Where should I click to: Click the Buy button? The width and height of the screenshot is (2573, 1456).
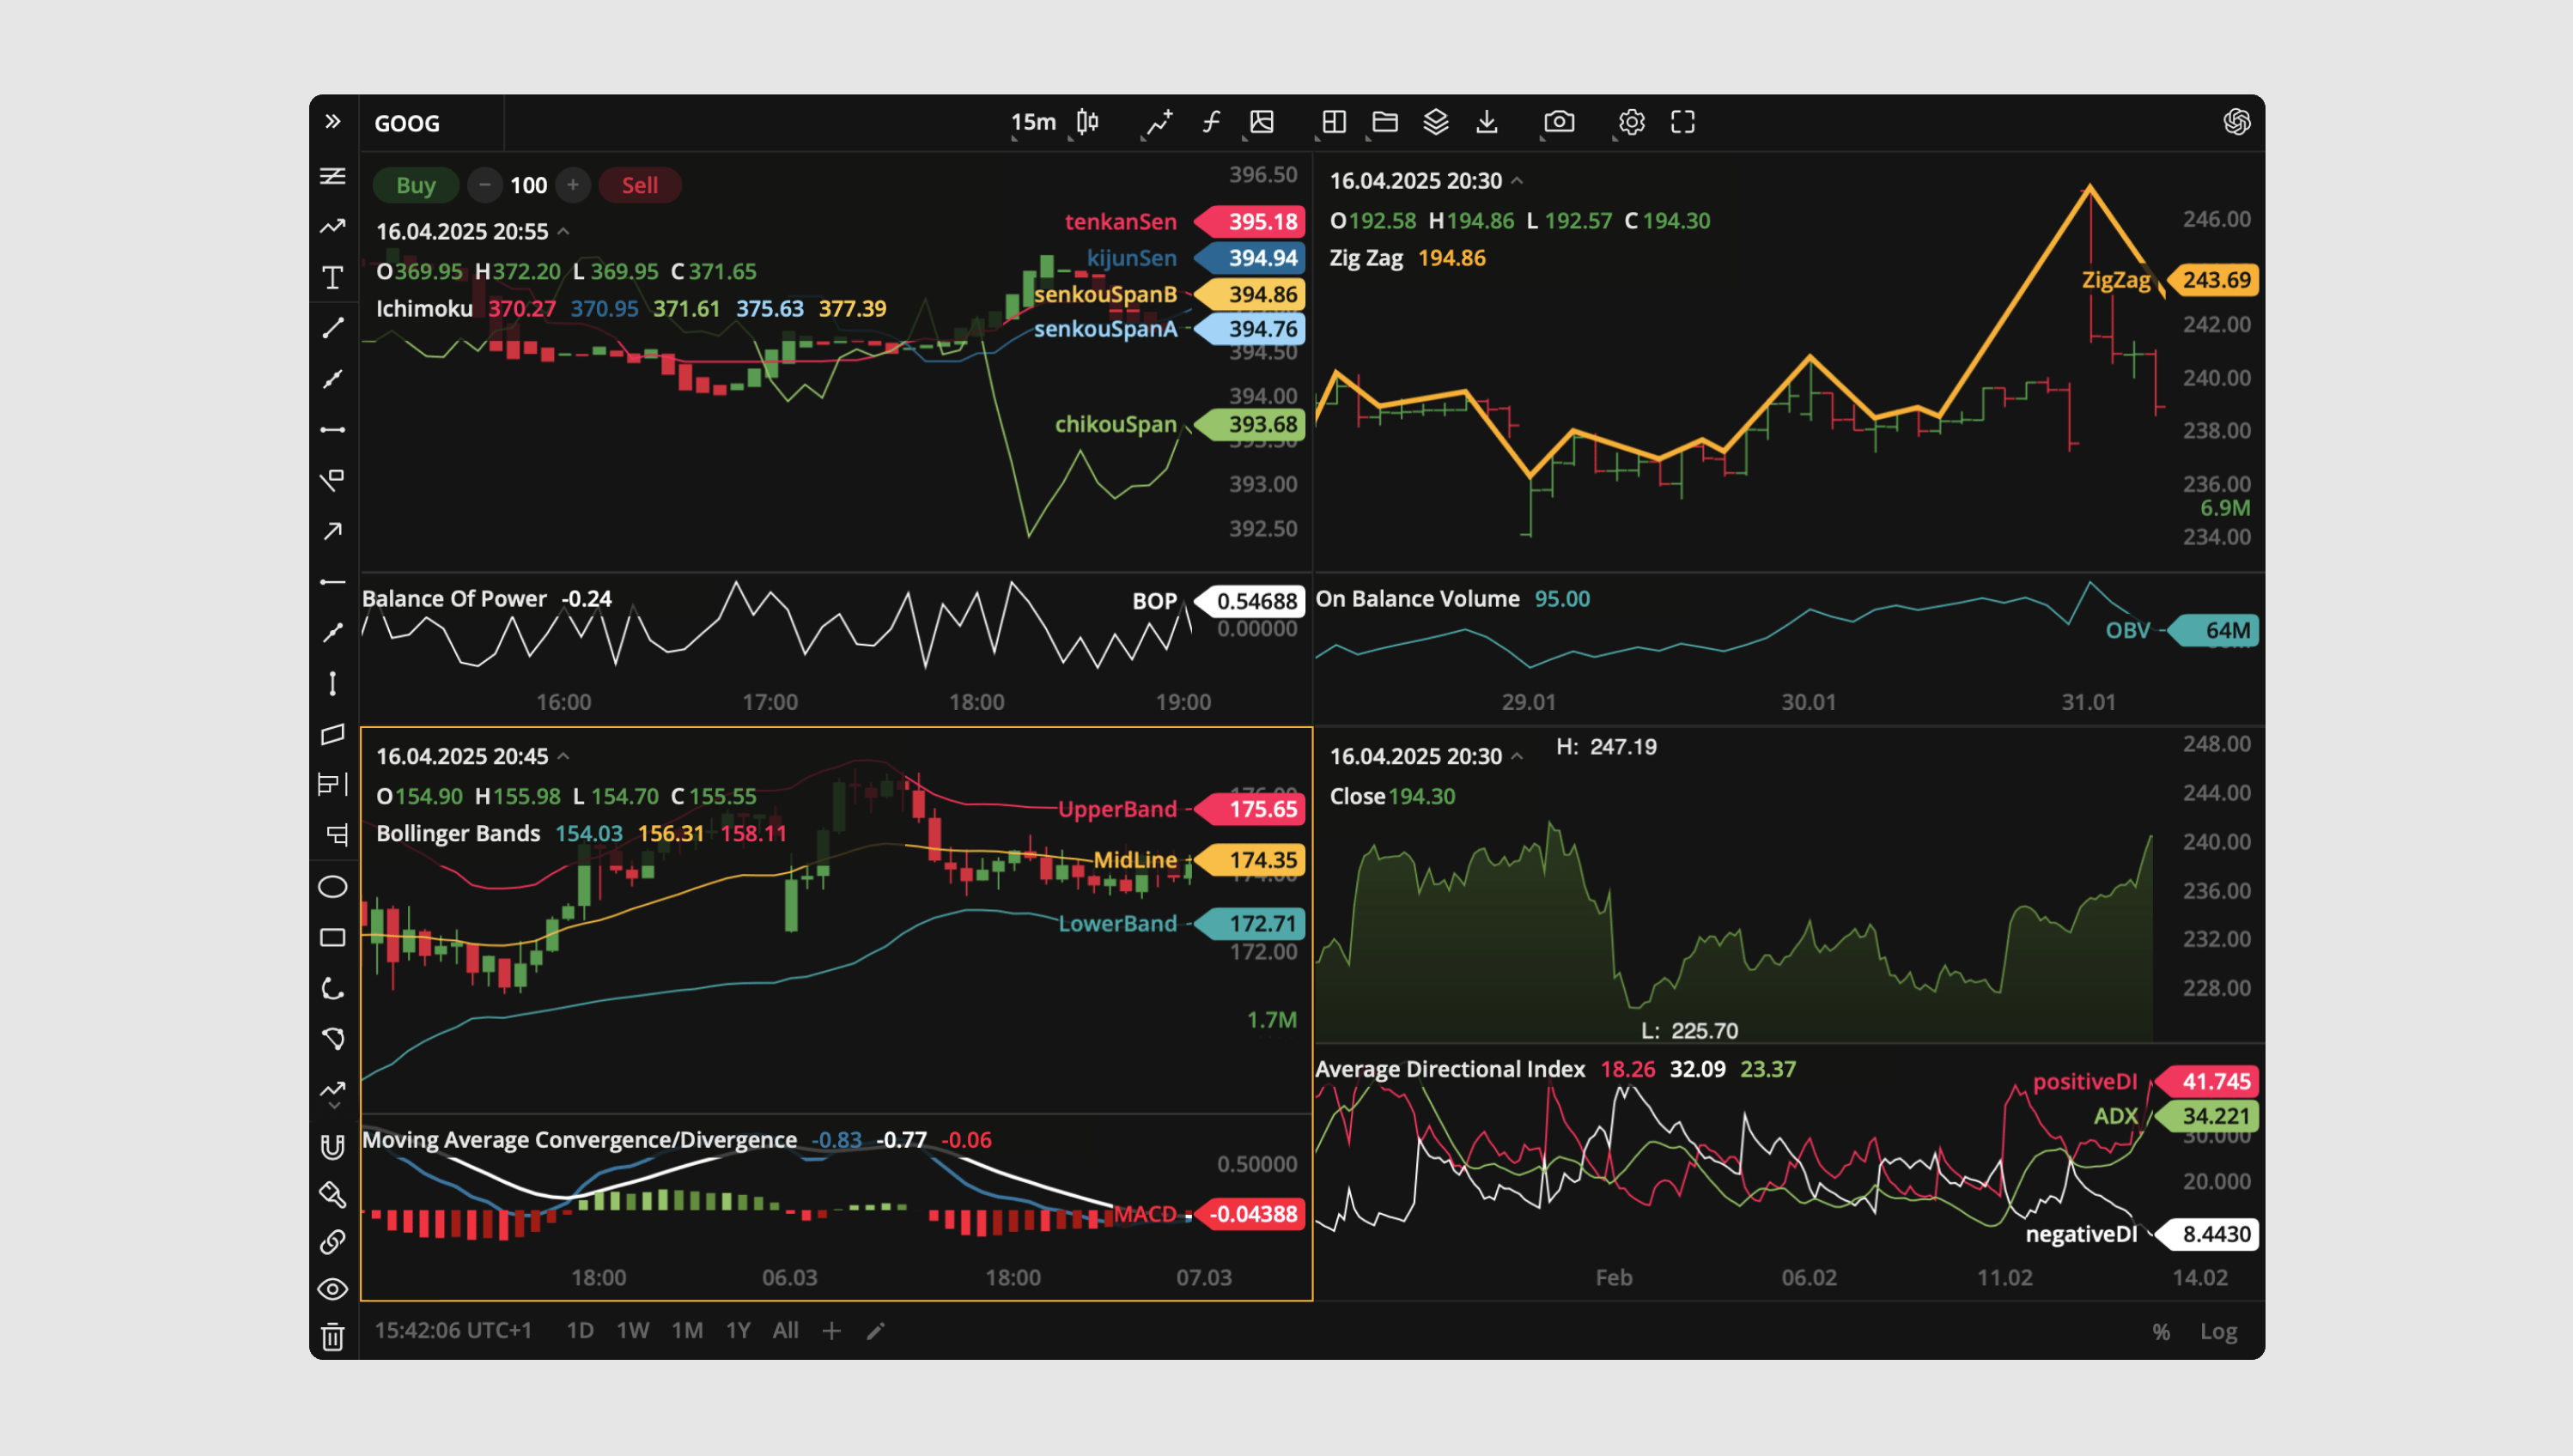click(x=415, y=185)
